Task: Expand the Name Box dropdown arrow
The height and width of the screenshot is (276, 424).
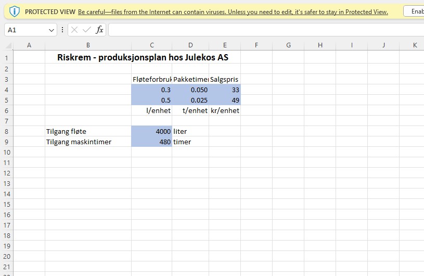Action: (x=52, y=30)
